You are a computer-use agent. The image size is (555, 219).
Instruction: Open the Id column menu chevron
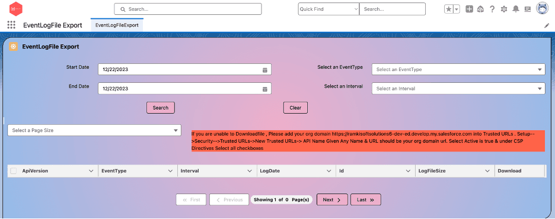[x=408, y=171]
